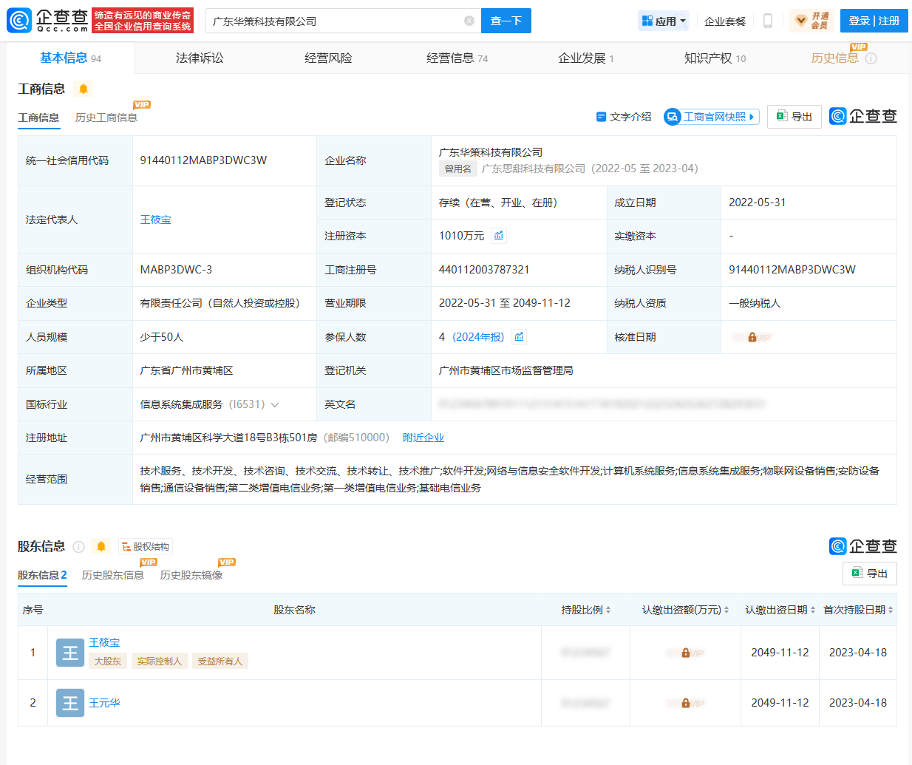Open insured count chart icon beside 2024年报

tap(520, 337)
